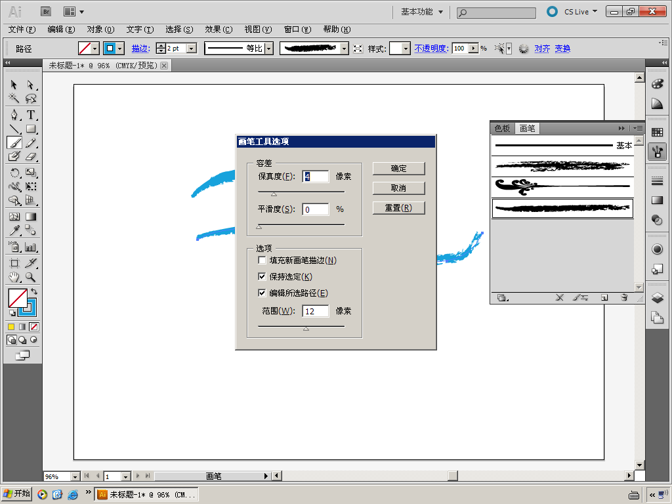Expand the fill color dropdown in control bar
This screenshot has width=672, height=504.
(x=95, y=49)
